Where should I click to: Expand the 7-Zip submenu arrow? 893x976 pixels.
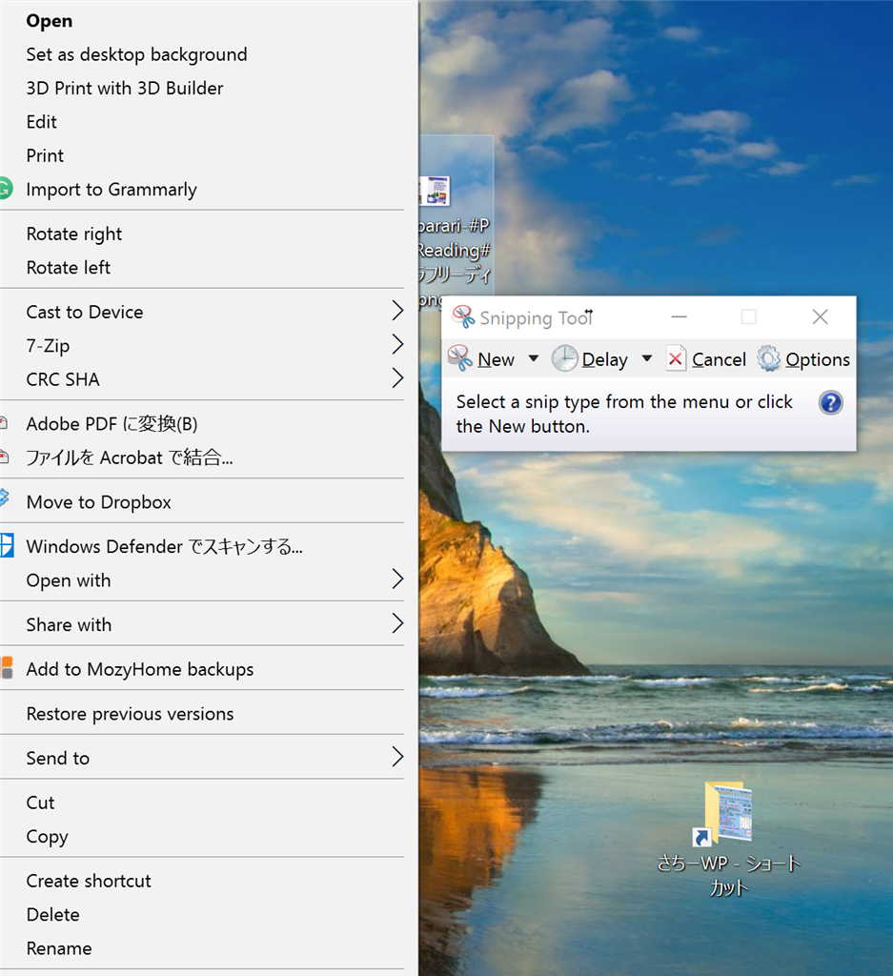pos(397,343)
